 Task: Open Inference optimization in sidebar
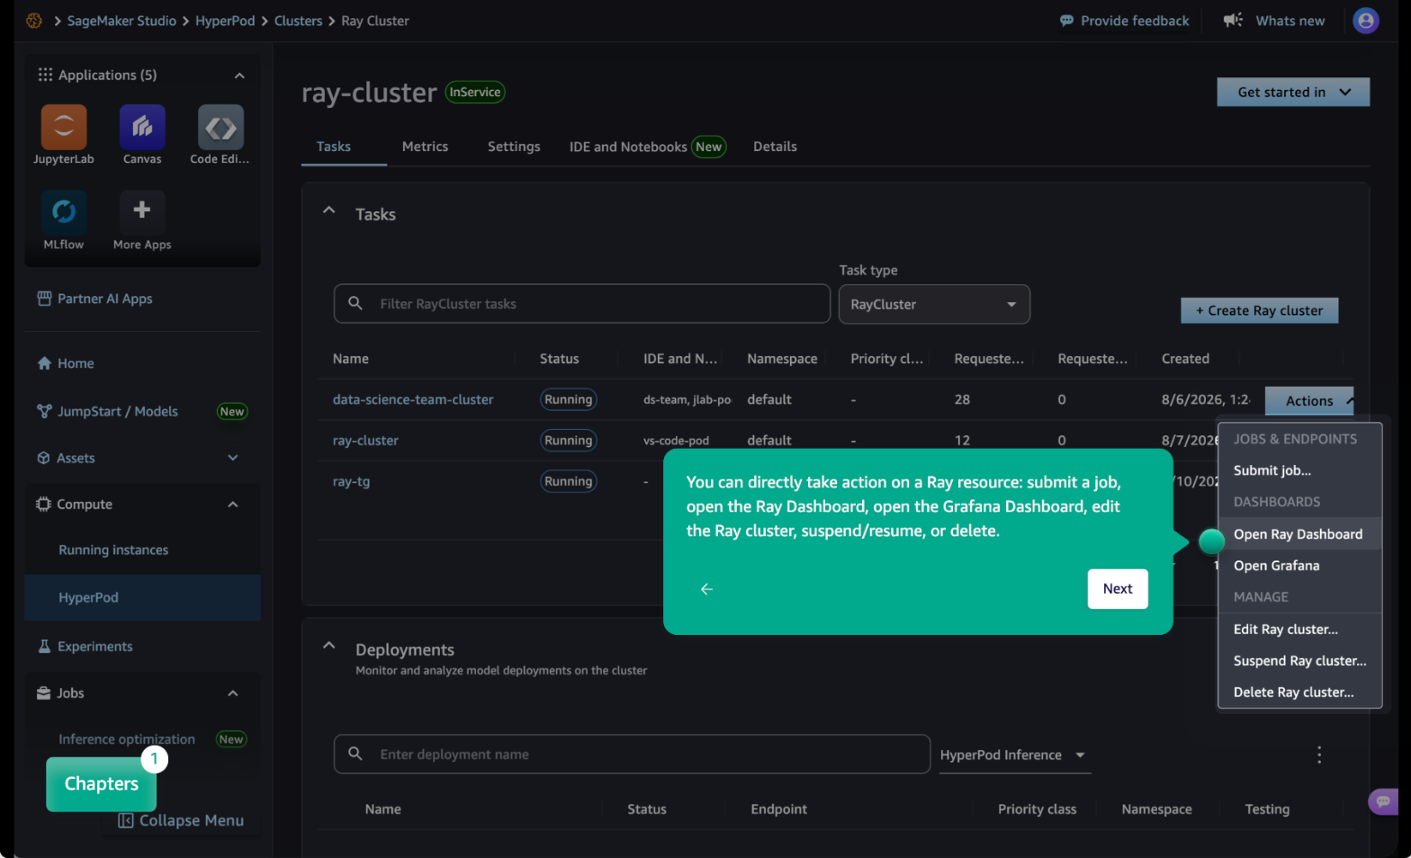[x=127, y=739]
